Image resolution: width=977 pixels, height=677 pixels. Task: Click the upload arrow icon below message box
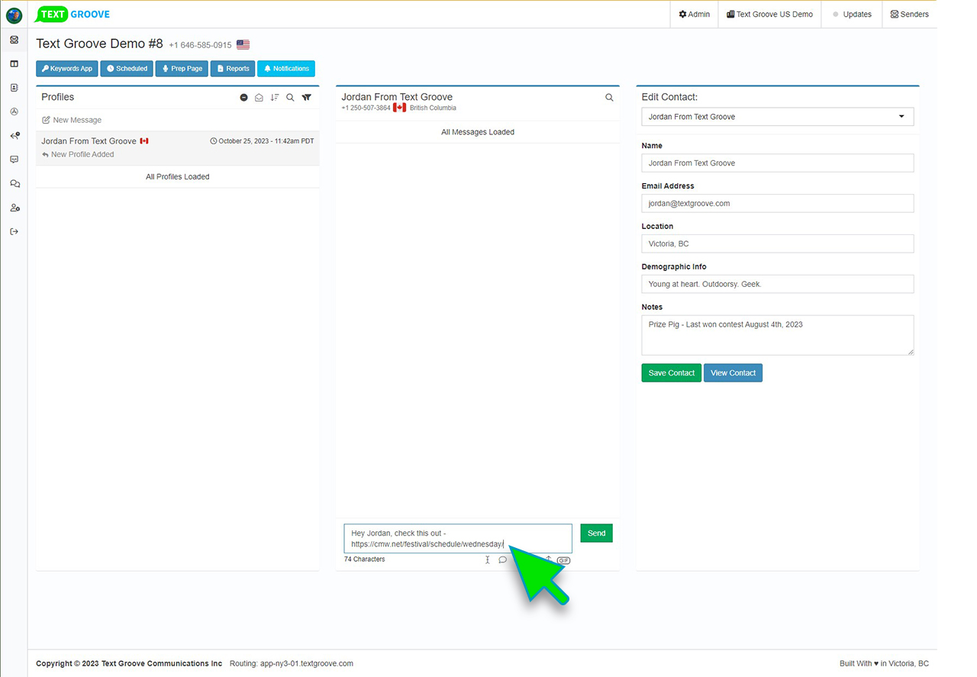click(548, 559)
